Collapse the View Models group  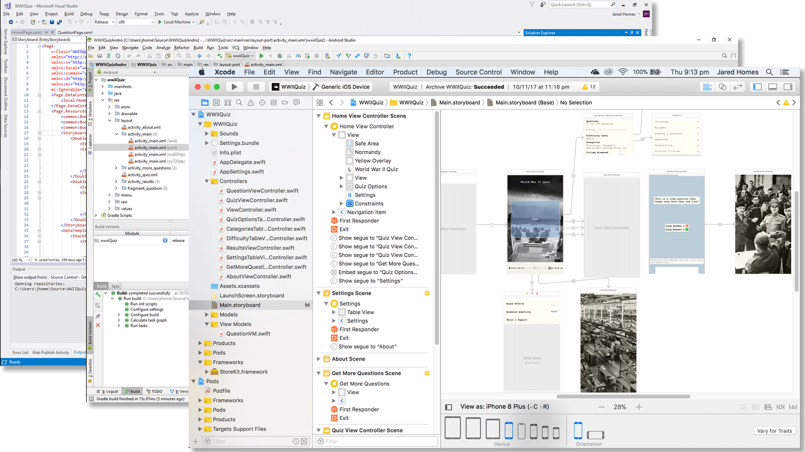[x=207, y=324]
